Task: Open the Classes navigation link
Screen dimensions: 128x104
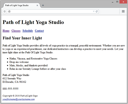Action: 16,31
